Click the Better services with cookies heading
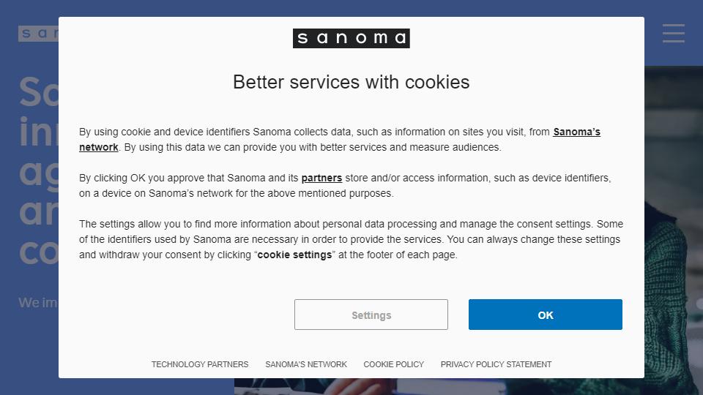Viewport: 703px width, 395px height. (x=351, y=83)
